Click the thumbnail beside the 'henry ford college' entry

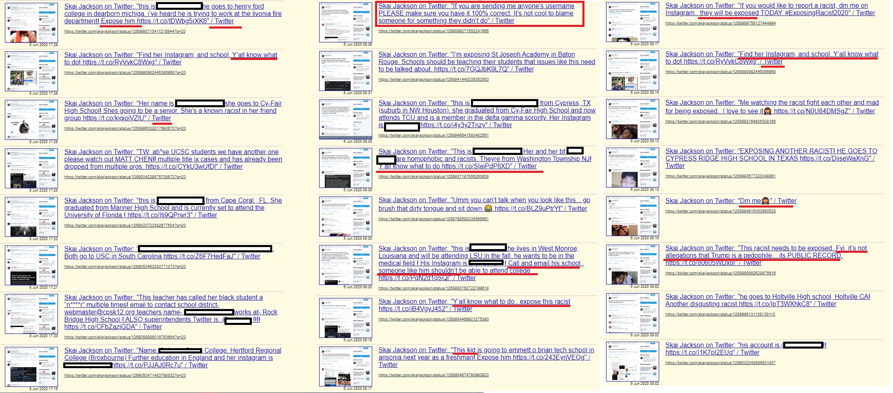pos(31,22)
